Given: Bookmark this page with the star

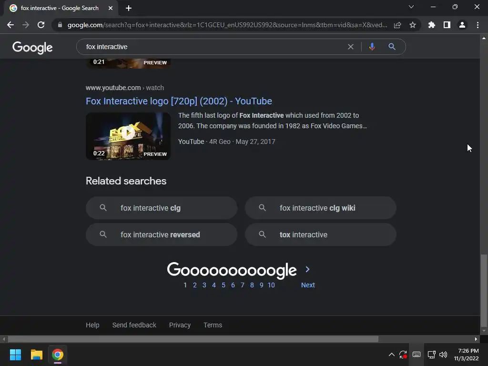Looking at the screenshot, I should tap(413, 25).
